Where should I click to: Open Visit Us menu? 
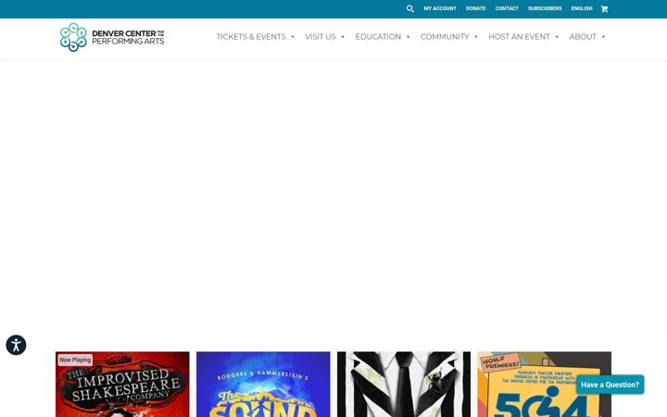coord(321,37)
